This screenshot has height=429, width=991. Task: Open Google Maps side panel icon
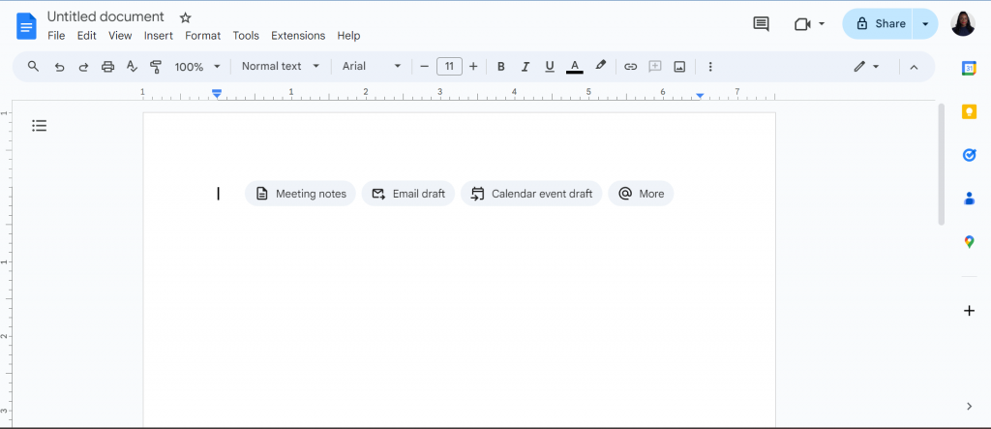(x=969, y=242)
